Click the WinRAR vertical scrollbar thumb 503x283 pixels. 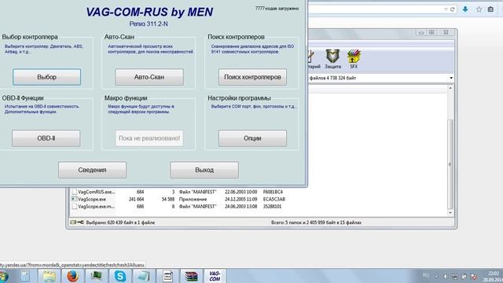click(450, 164)
